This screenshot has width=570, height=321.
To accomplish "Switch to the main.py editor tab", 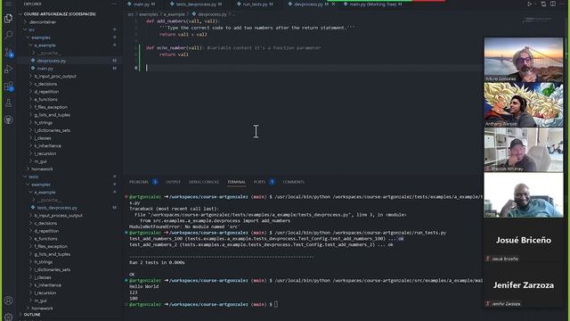I will tap(141, 4).
